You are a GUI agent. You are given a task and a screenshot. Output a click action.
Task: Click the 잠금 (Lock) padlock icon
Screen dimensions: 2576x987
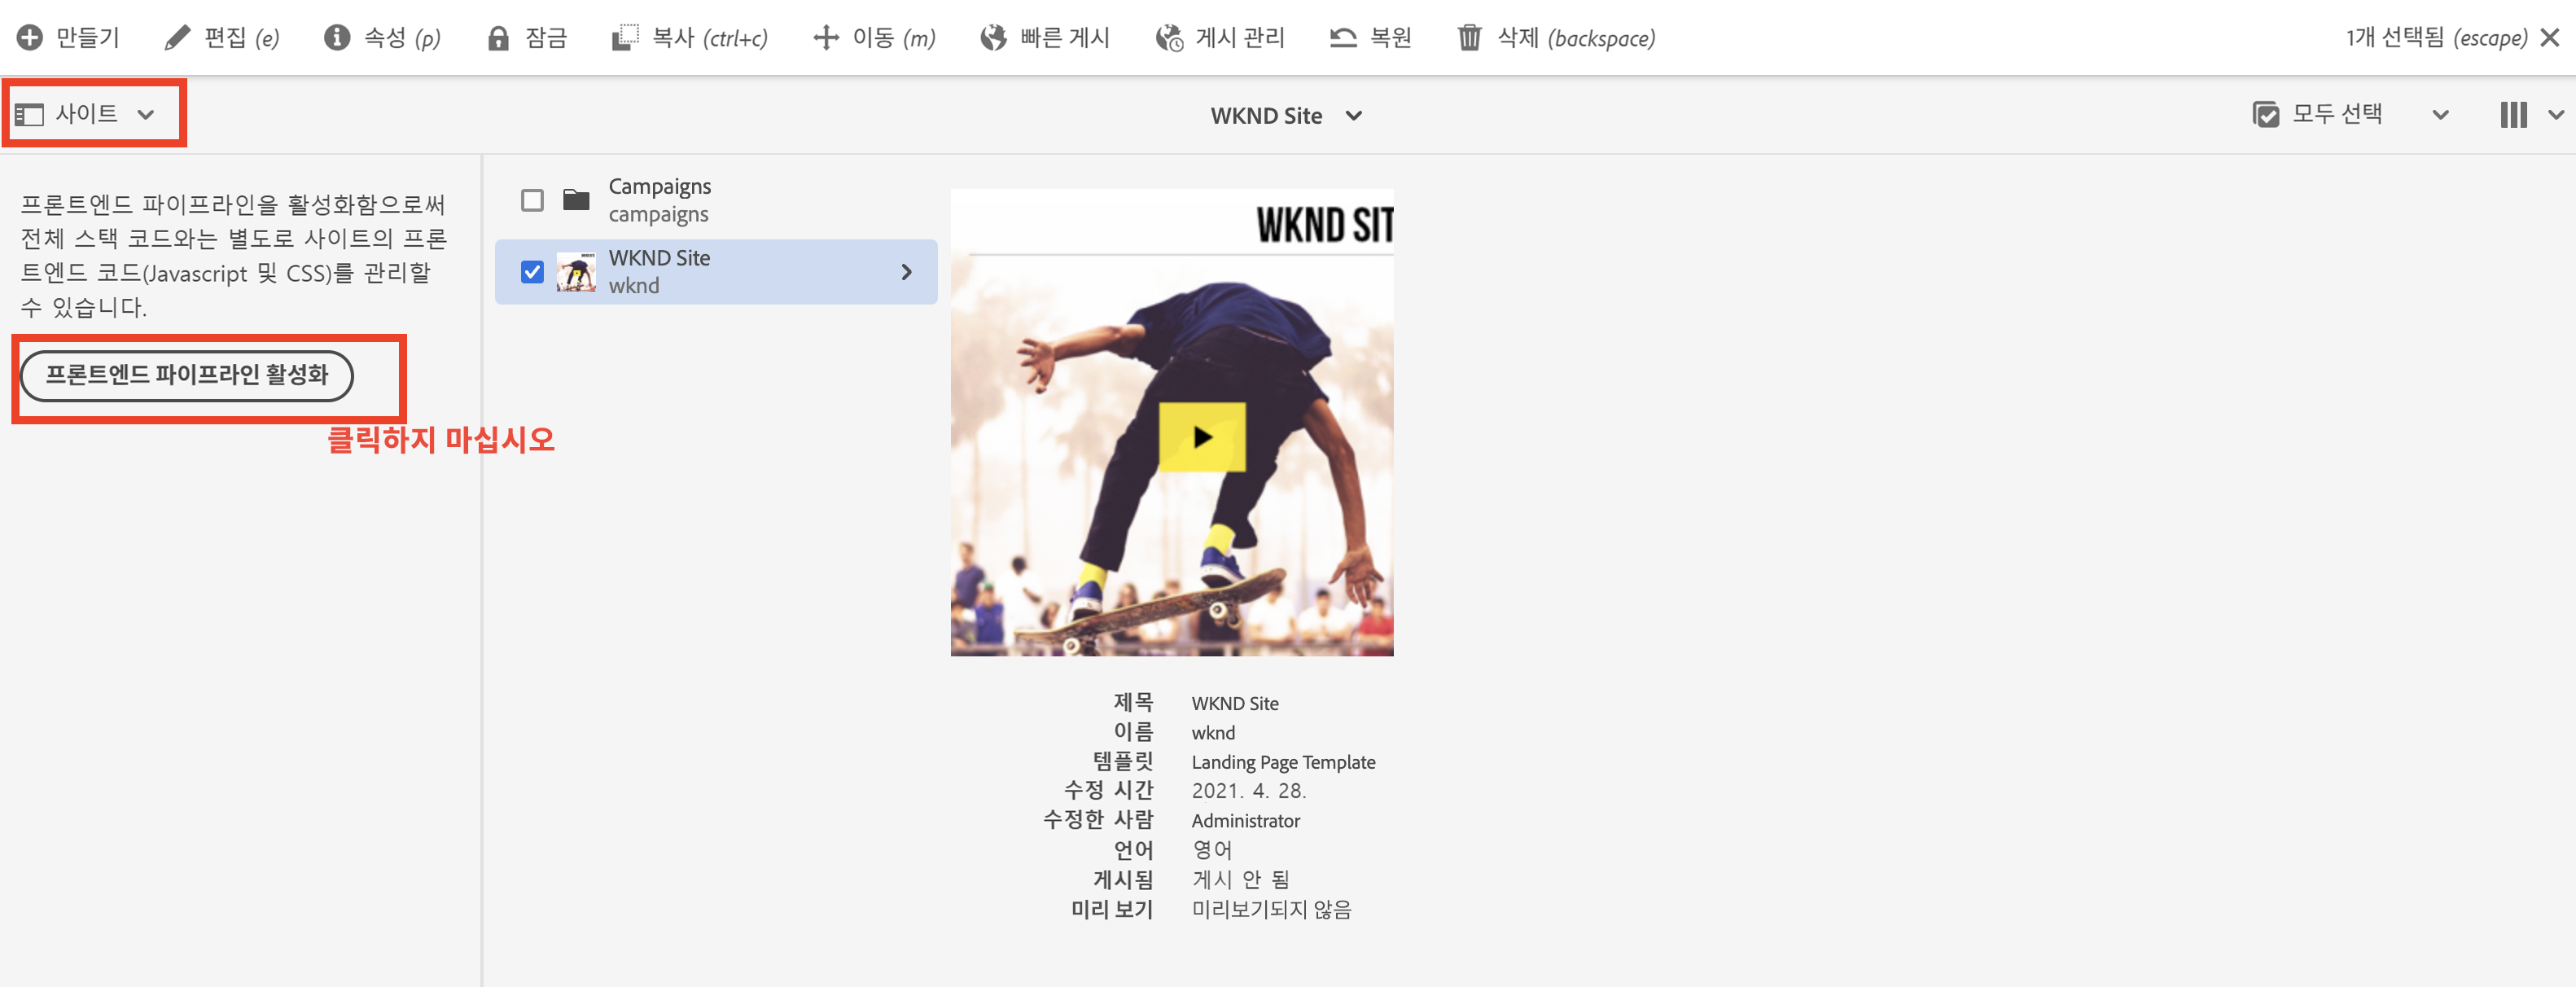[x=498, y=38]
